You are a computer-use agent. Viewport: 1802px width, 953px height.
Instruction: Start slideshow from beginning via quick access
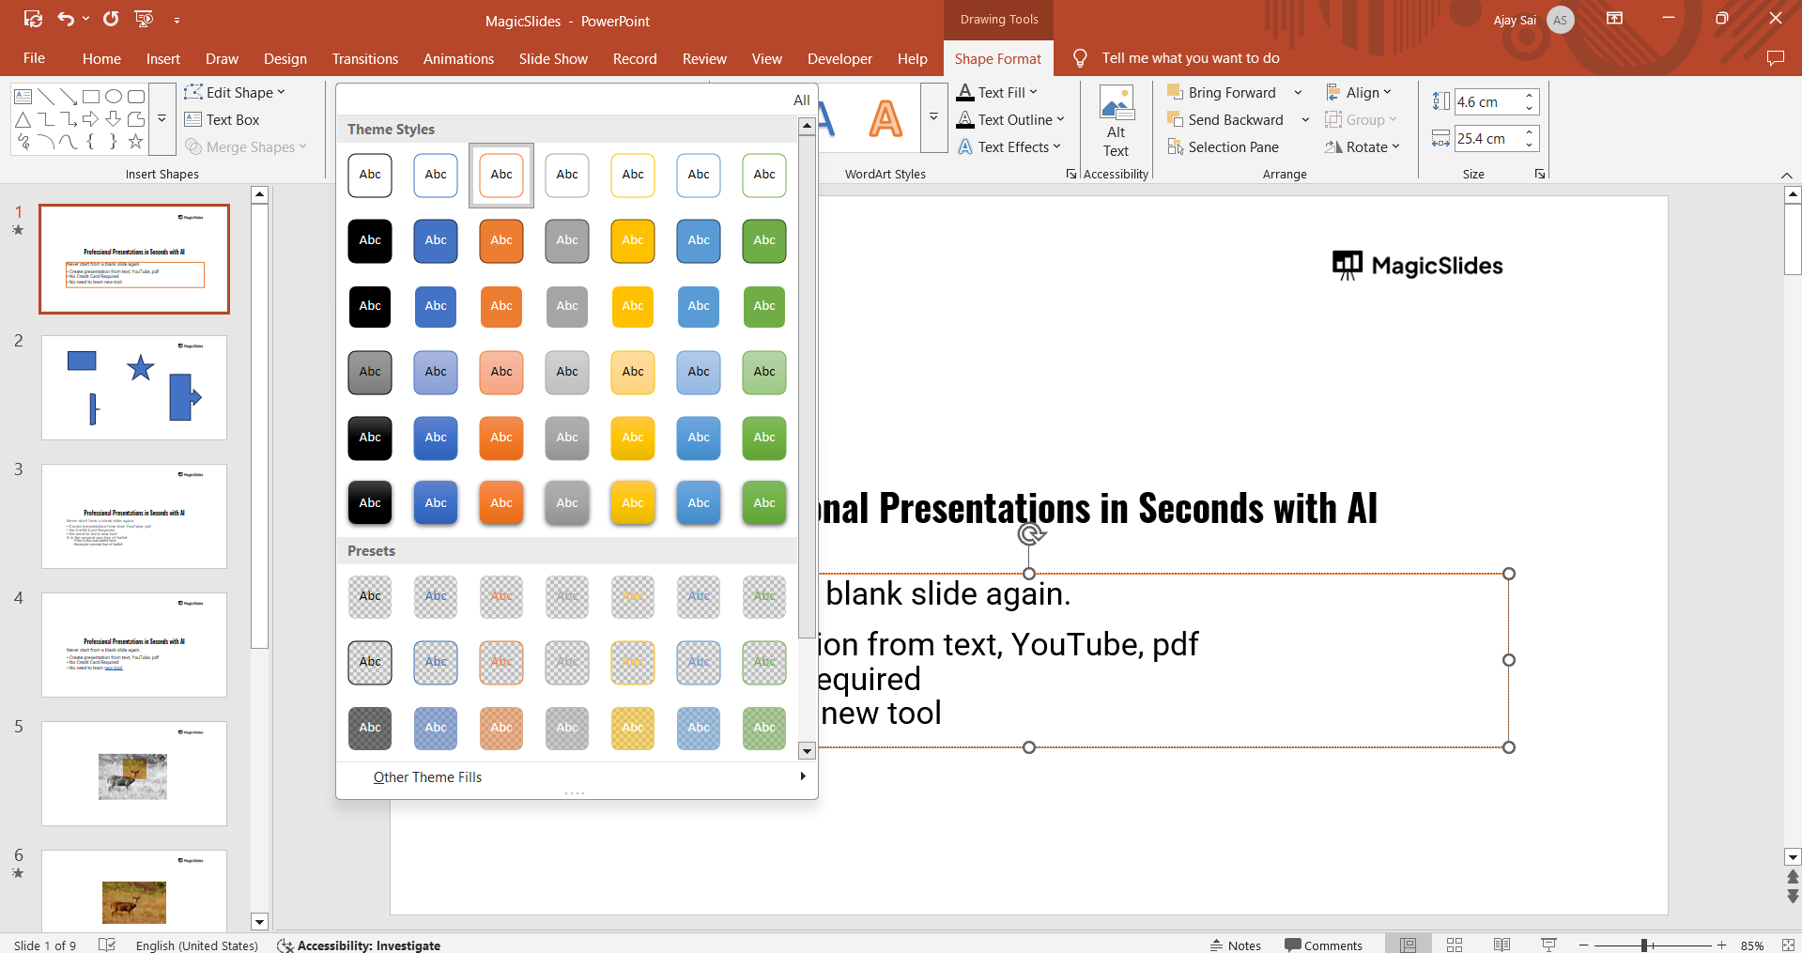click(x=144, y=19)
